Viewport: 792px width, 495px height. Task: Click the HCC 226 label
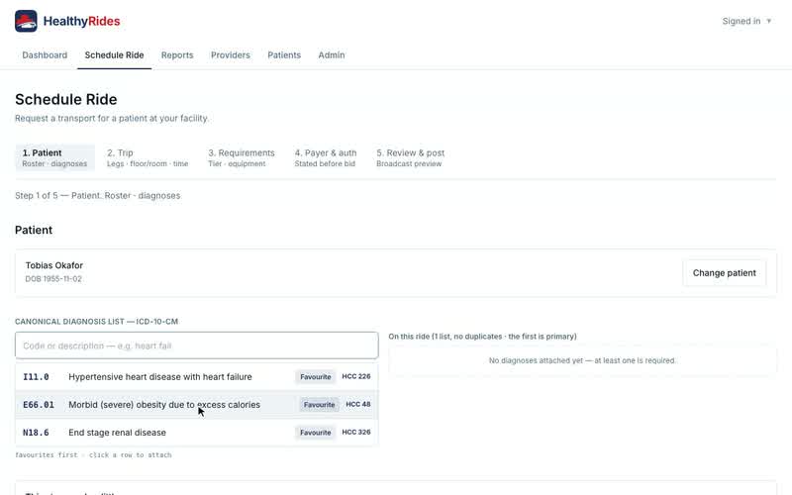click(x=356, y=376)
